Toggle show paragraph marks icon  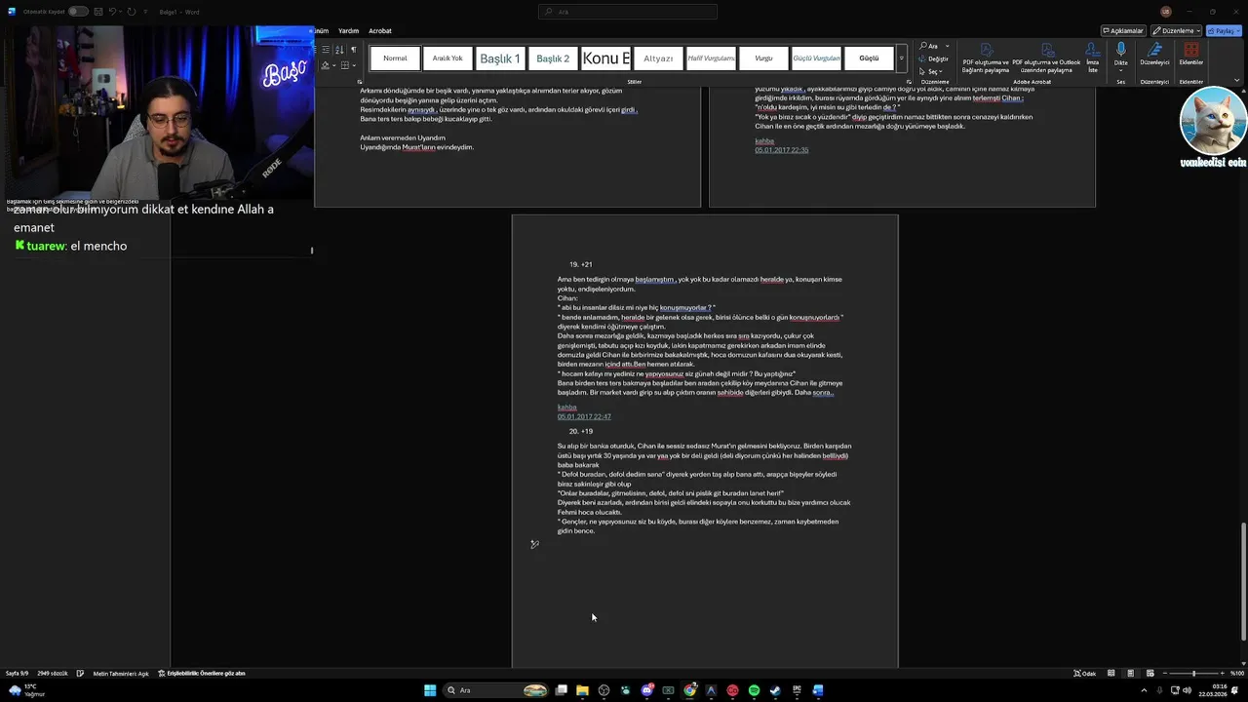coord(353,49)
